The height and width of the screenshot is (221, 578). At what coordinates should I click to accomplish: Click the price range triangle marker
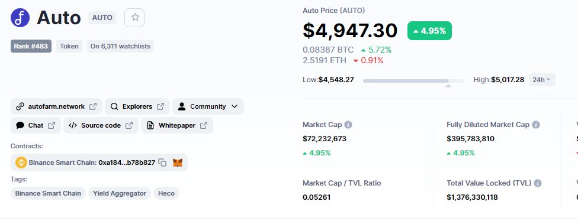448,86
